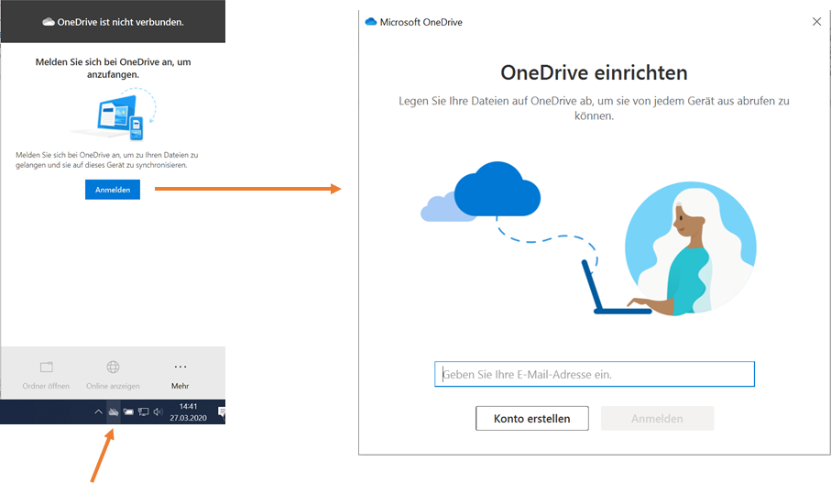Show hidden tray icons with the chevron
This screenshot has width=831, height=483.
tap(98, 412)
